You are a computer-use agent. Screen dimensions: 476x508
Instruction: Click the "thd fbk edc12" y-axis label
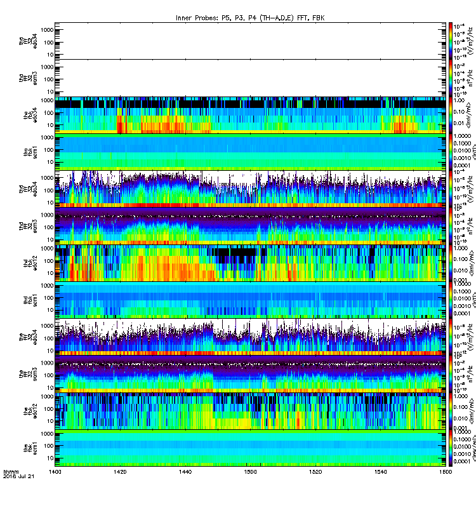coord(30,263)
